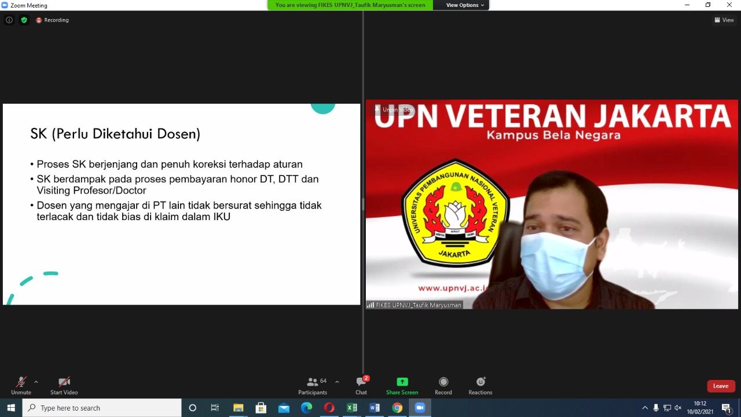The image size is (741, 417).
Task: Open the Chat panel
Action: 361,386
